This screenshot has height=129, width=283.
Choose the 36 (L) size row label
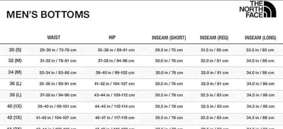[x=15, y=83]
